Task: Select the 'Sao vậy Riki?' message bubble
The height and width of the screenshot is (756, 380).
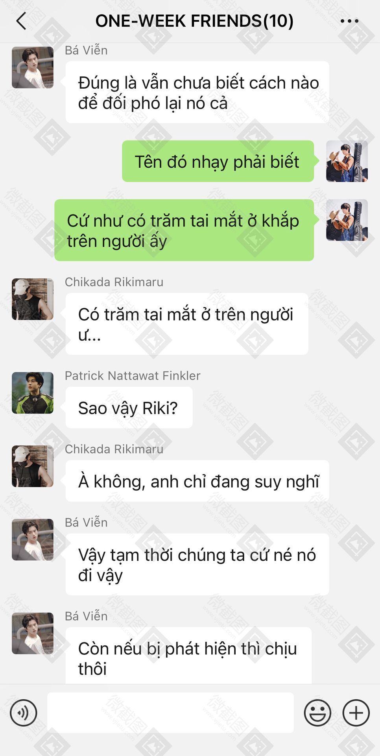Action: click(129, 408)
